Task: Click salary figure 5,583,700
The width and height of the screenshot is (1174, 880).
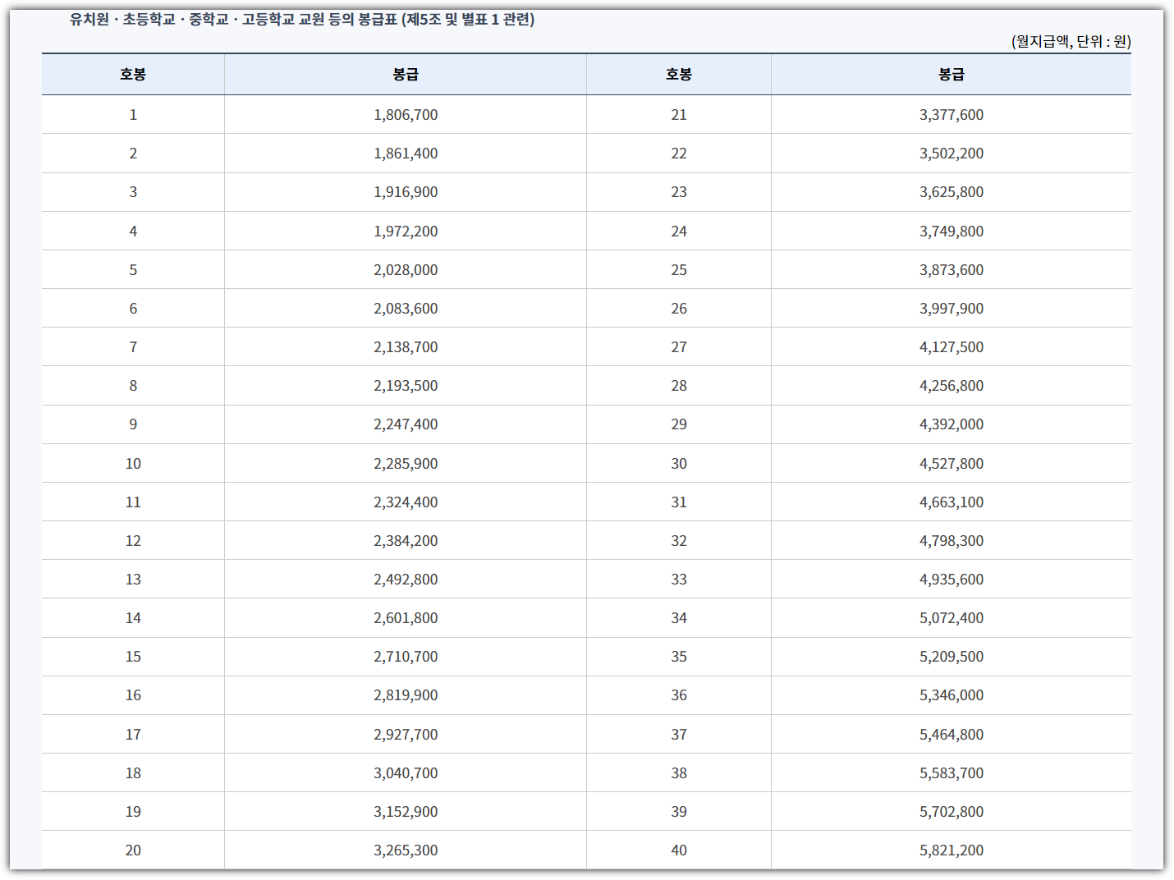Action: [952, 773]
